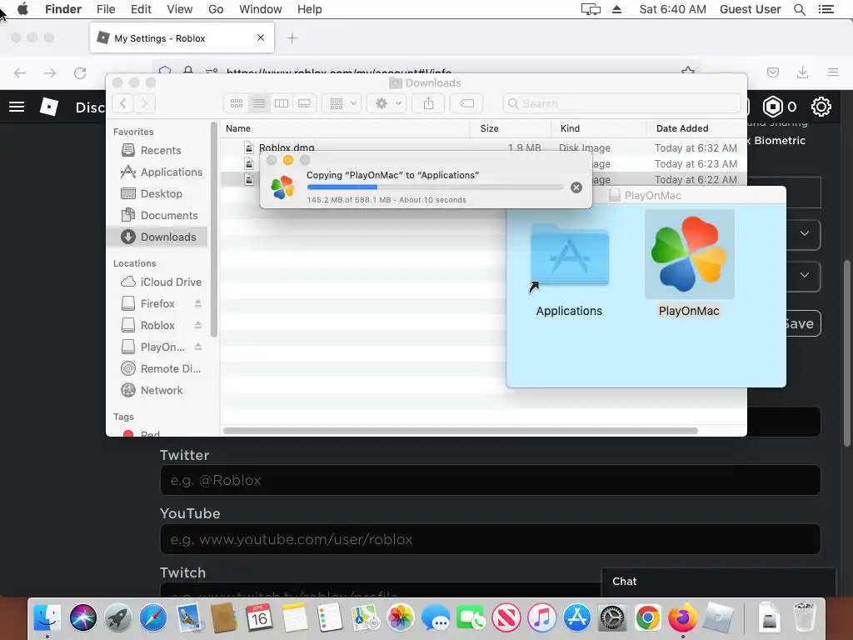This screenshot has height=640, width=853.
Task: Go back in Finder window
Action: [x=123, y=103]
